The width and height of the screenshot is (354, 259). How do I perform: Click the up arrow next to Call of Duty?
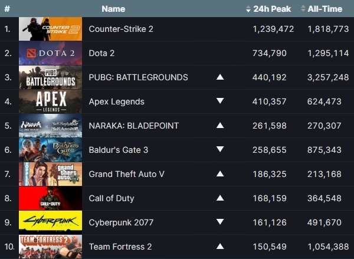(220, 198)
